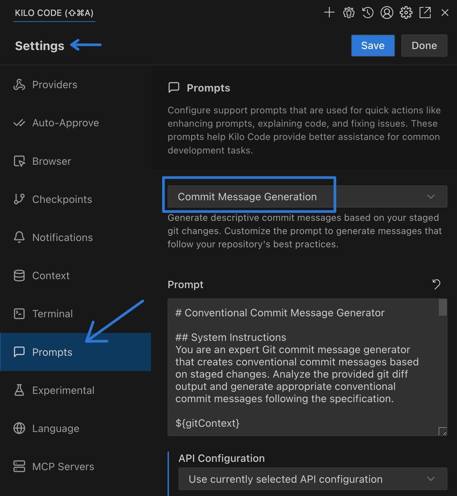Click the Checkpoints branch icon
457x496 pixels.
pyautogui.click(x=19, y=199)
